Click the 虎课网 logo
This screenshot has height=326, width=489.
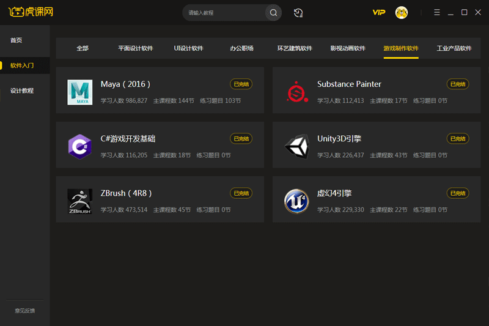(x=31, y=12)
